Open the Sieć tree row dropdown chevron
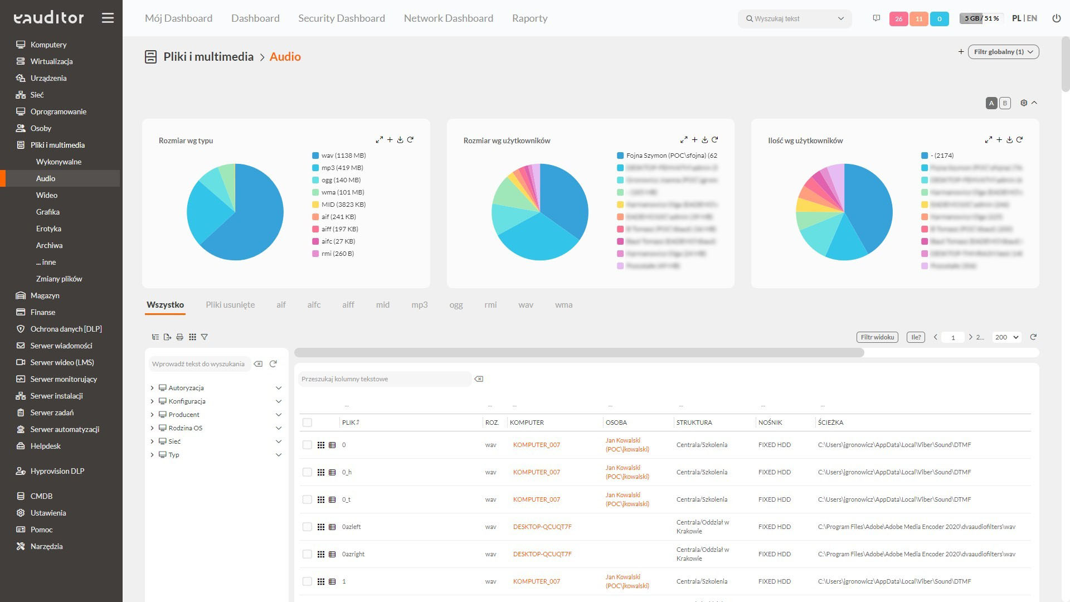This screenshot has height=602, width=1070. pos(279,441)
